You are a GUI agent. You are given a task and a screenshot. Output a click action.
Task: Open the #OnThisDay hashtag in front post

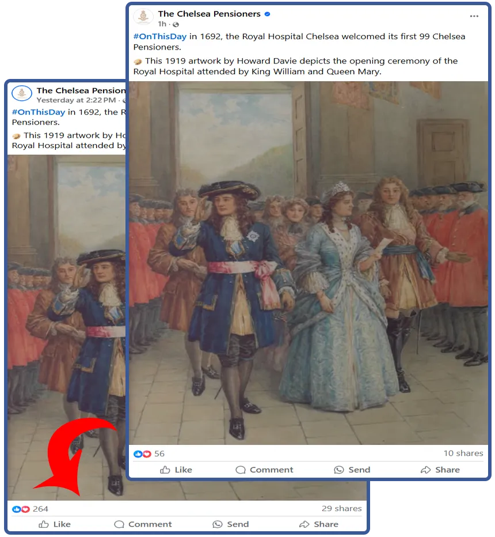coord(160,36)
